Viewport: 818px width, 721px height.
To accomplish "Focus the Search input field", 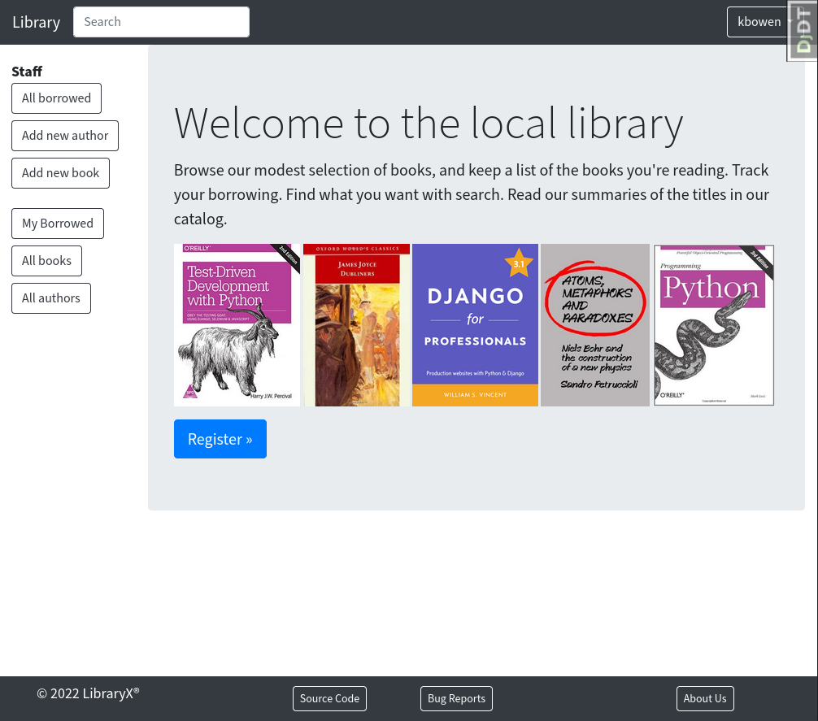I will [x=161, y=22].
